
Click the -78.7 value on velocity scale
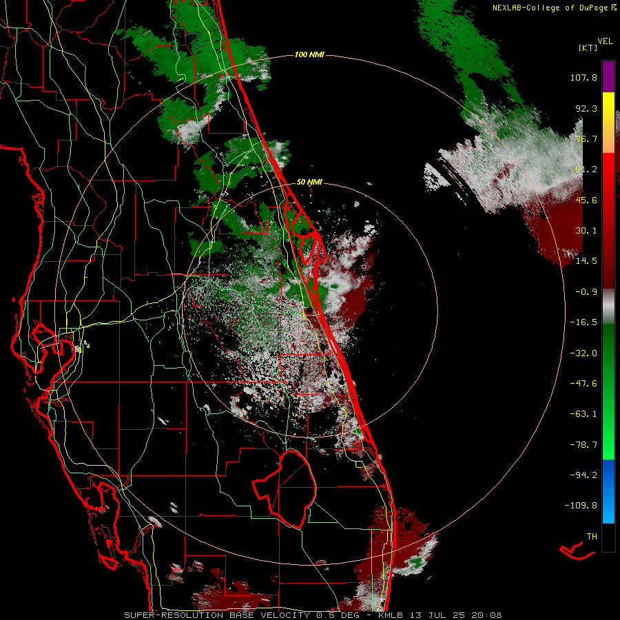click(x=583, y=445)
